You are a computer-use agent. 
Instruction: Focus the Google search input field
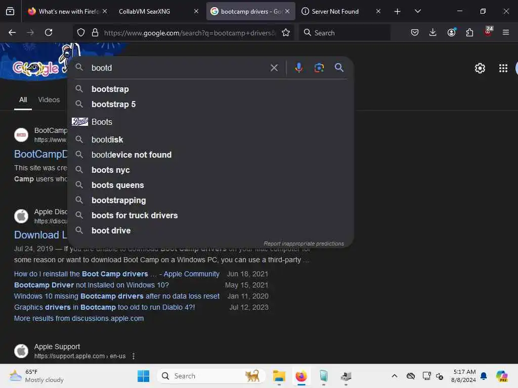(x=179, y=68)
